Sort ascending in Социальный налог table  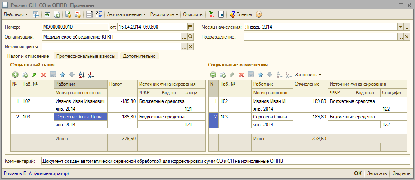(x=81, y=75)
